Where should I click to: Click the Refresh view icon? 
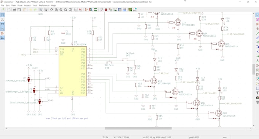click(x=52, y=10)
